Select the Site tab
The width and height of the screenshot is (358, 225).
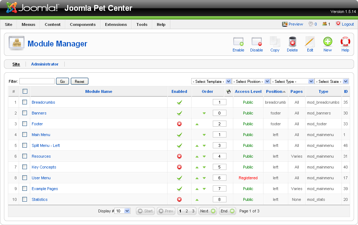pyautogui.click(x=16, y=64)
